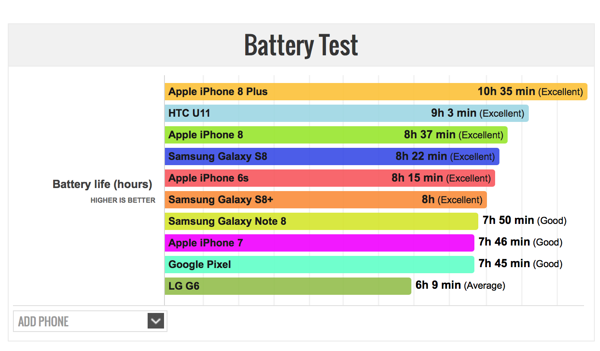Click the 7h 46 min Good label
This screenshot has height=351, width=600.
point(521,242)
